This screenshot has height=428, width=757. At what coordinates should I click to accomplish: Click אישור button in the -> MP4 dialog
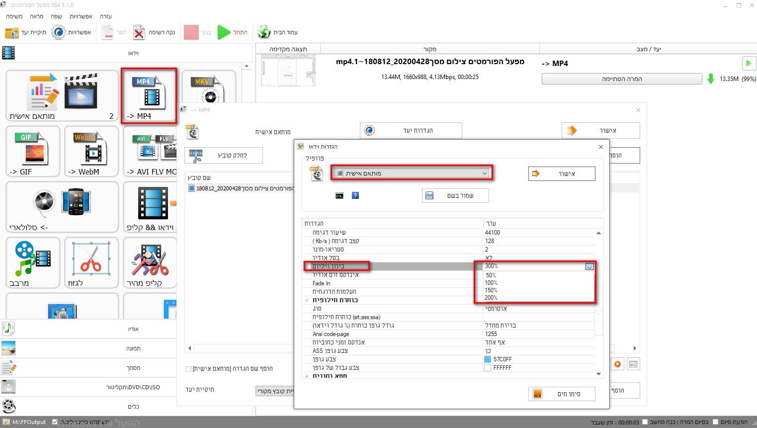[x=601, y=130]
